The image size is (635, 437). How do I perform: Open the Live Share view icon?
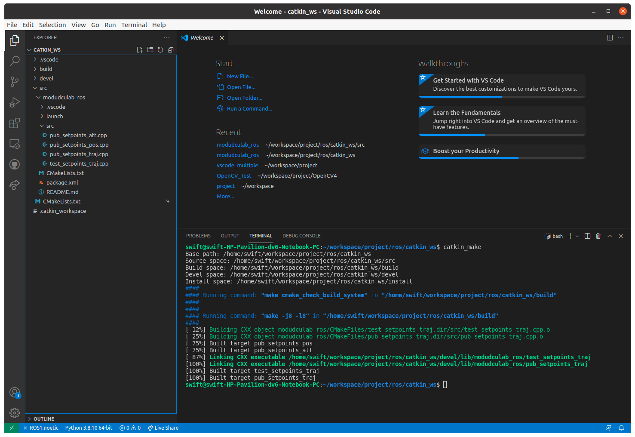15,185
